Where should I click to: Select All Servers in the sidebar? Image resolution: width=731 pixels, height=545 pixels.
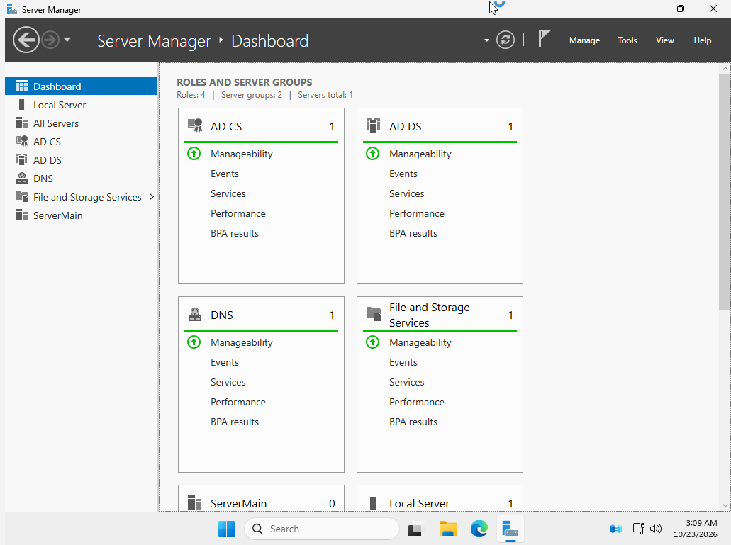(81, 123)
